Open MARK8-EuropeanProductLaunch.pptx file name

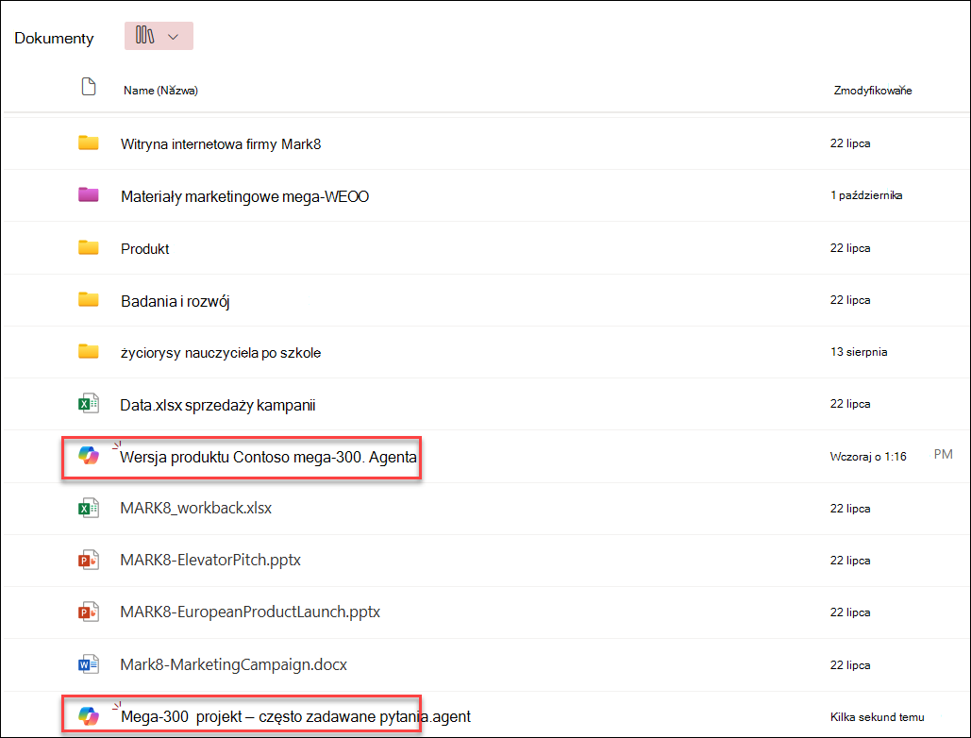(250, 612)
